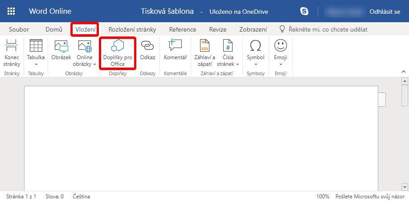
Task: Expand the Tabulka dropdown arrow
Action: click(36, 64)
